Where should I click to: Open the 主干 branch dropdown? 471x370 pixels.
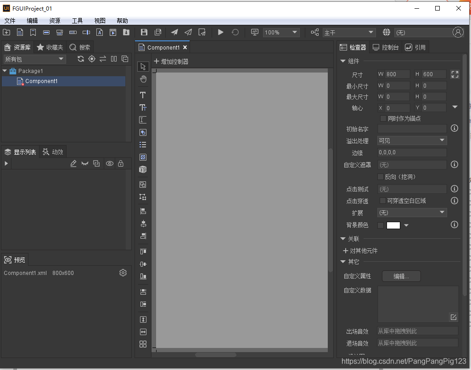click(349, 33)
